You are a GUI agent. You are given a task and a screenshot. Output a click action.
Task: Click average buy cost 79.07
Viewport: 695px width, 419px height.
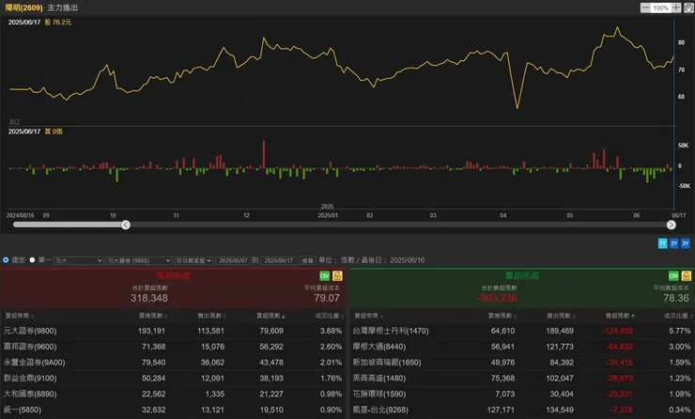327,298
